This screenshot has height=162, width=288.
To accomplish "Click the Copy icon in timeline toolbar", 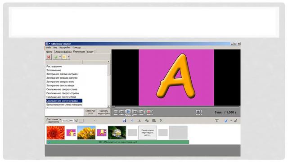I will pos(147,121).
